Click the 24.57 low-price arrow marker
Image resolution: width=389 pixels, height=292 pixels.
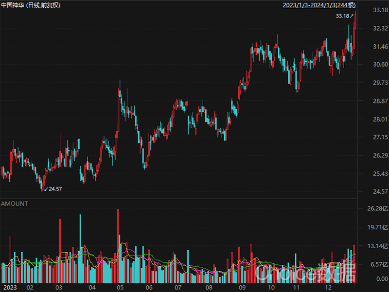(x=53, y=189)
